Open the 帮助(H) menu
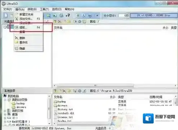This screenshot has height=130, width=178. tap(69, 9)
